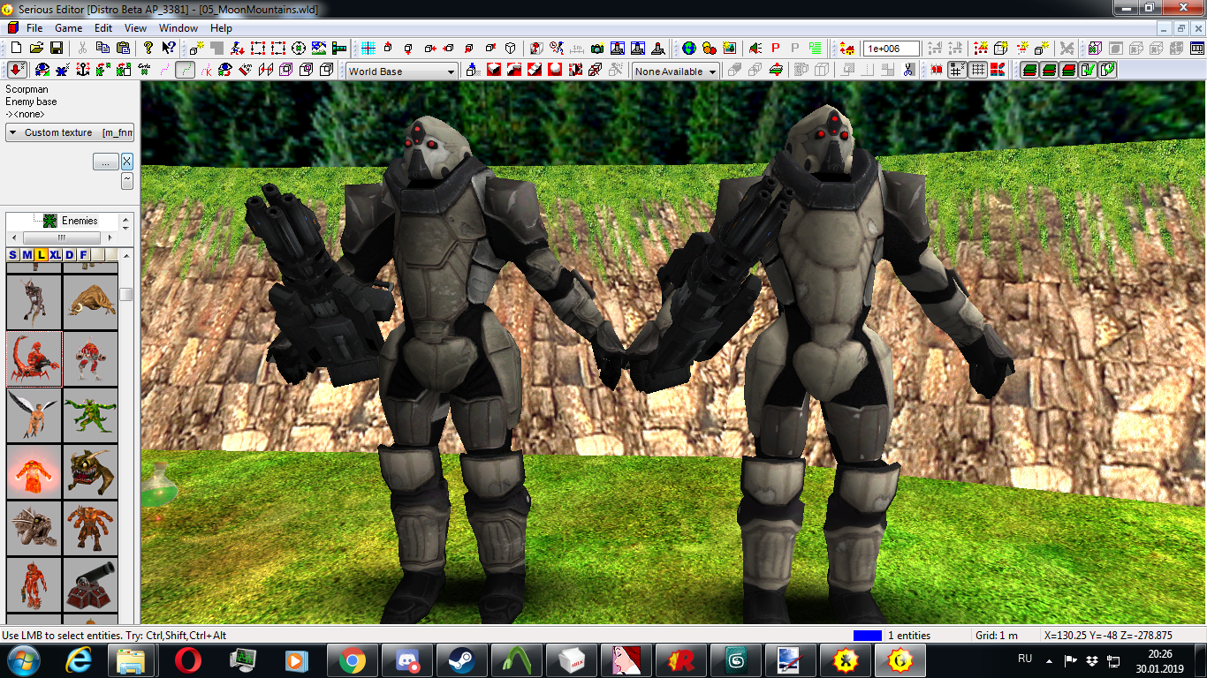Click the red P icon
The image size is (1207, 678).
coord(776,48)
